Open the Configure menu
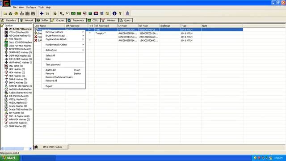 point(31,7)
